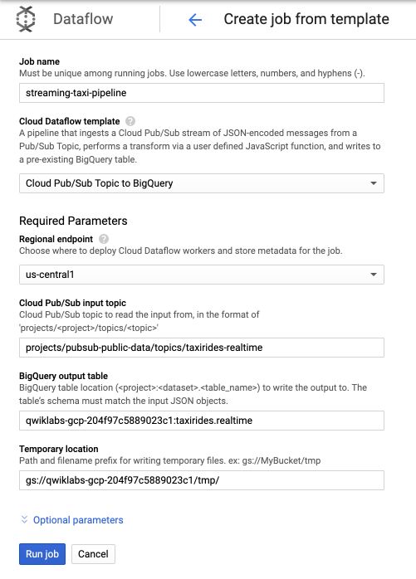The image size is (416, 579).
Task: Click the template dropdown arrow
Action: tap(374, 183)
